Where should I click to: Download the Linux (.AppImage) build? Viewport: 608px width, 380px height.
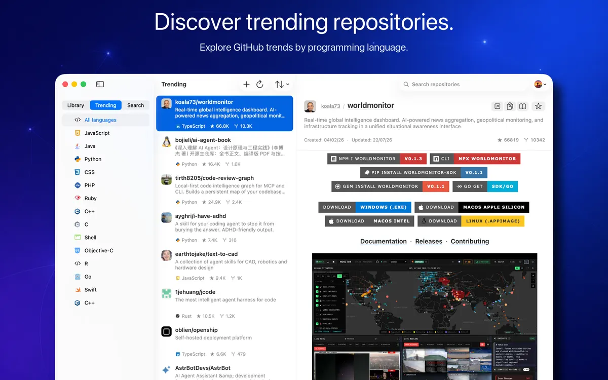pos(471,221)
